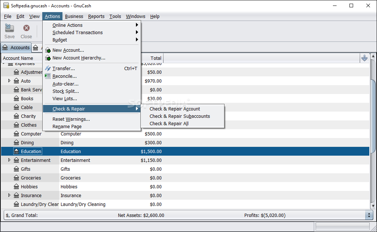Click the Entertainment account bank icon
The image size is (377, 232).
pos(16,160)
